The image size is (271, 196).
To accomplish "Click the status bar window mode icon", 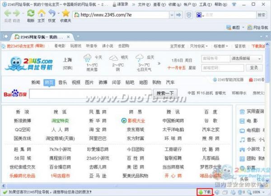I will click(x=225, y=192).
